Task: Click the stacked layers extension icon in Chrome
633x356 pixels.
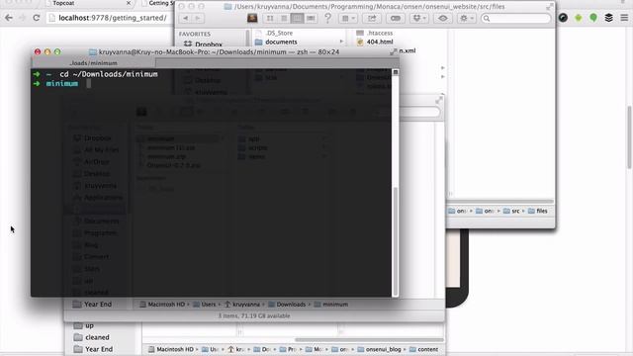Action: [609, 18]
